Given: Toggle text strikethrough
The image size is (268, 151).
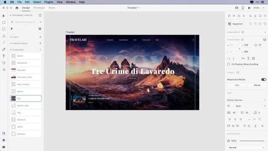Looking at the screenshot, I should [262, 126].
